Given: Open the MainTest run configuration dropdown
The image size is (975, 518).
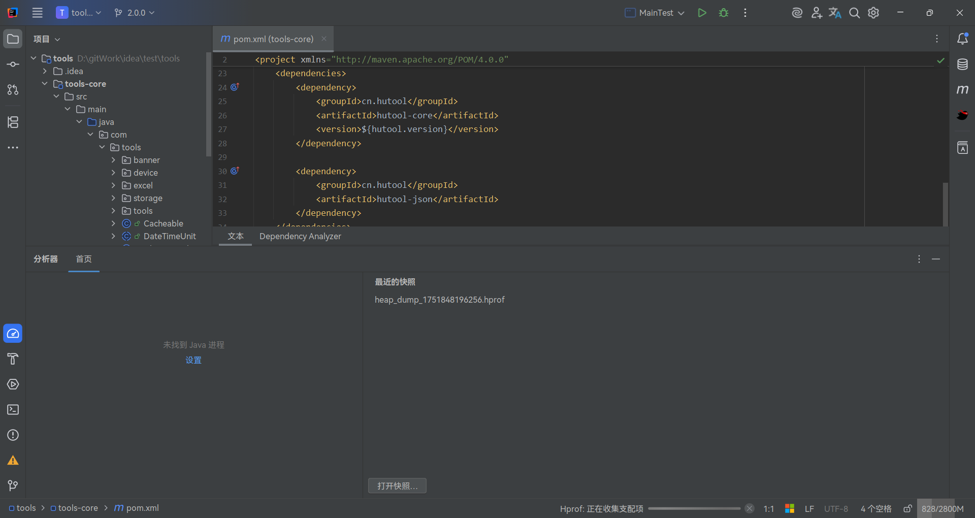Looking at the screenshot, I should coord(655,13).
